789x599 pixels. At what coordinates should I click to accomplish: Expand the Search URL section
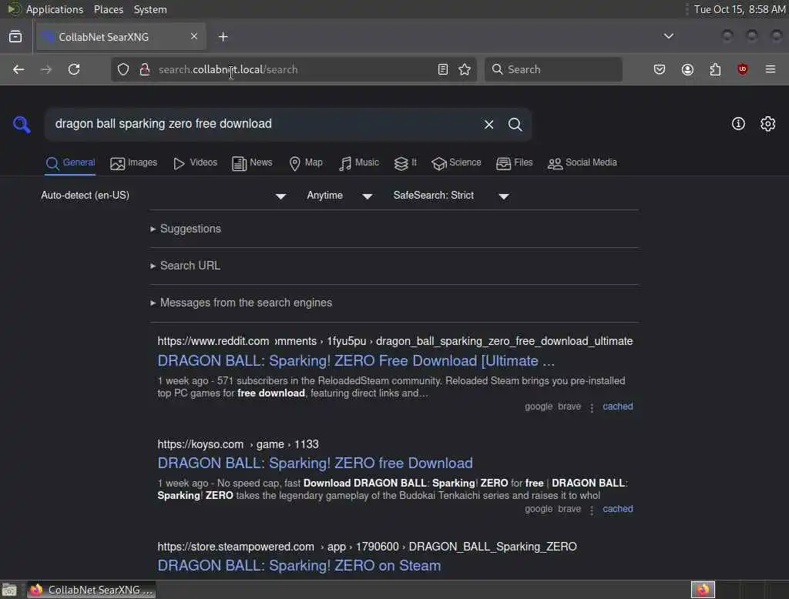pyautogui.click(x=185, y=266)
